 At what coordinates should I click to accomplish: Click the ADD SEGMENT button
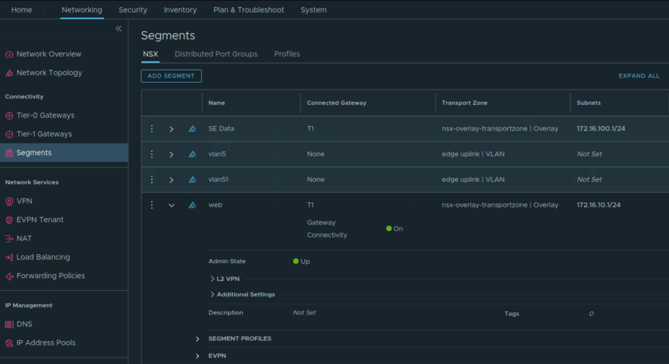click(x=171, y=76)
